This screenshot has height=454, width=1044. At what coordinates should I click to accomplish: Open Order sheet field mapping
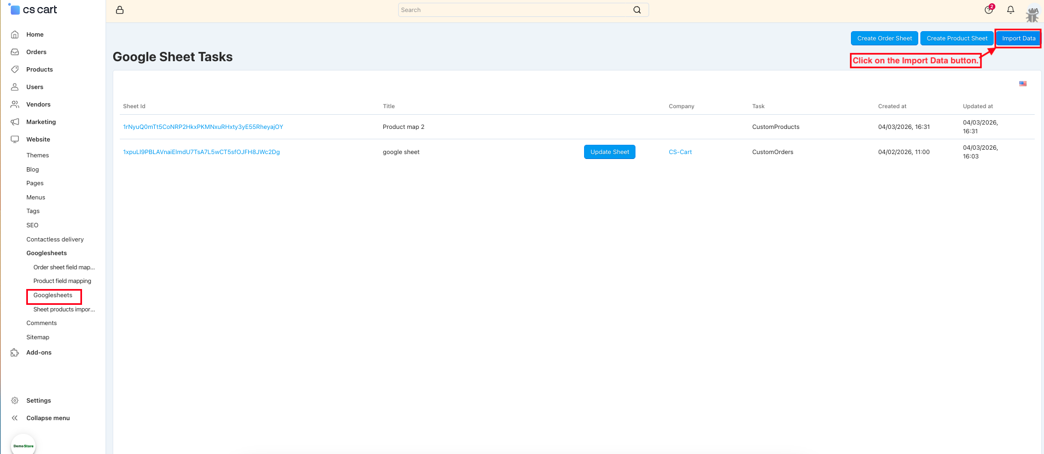pos(64,267)
